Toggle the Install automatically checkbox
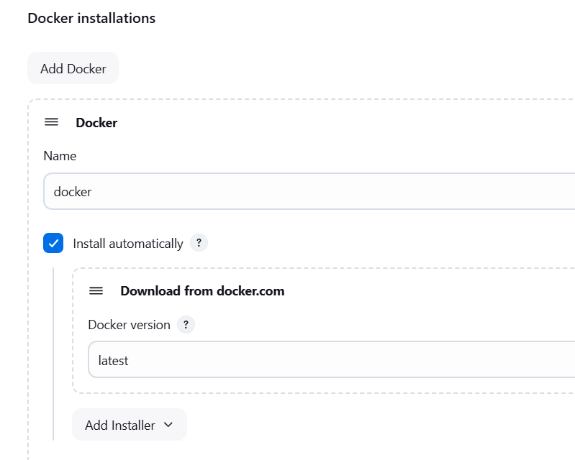 [x=53, y=243]
